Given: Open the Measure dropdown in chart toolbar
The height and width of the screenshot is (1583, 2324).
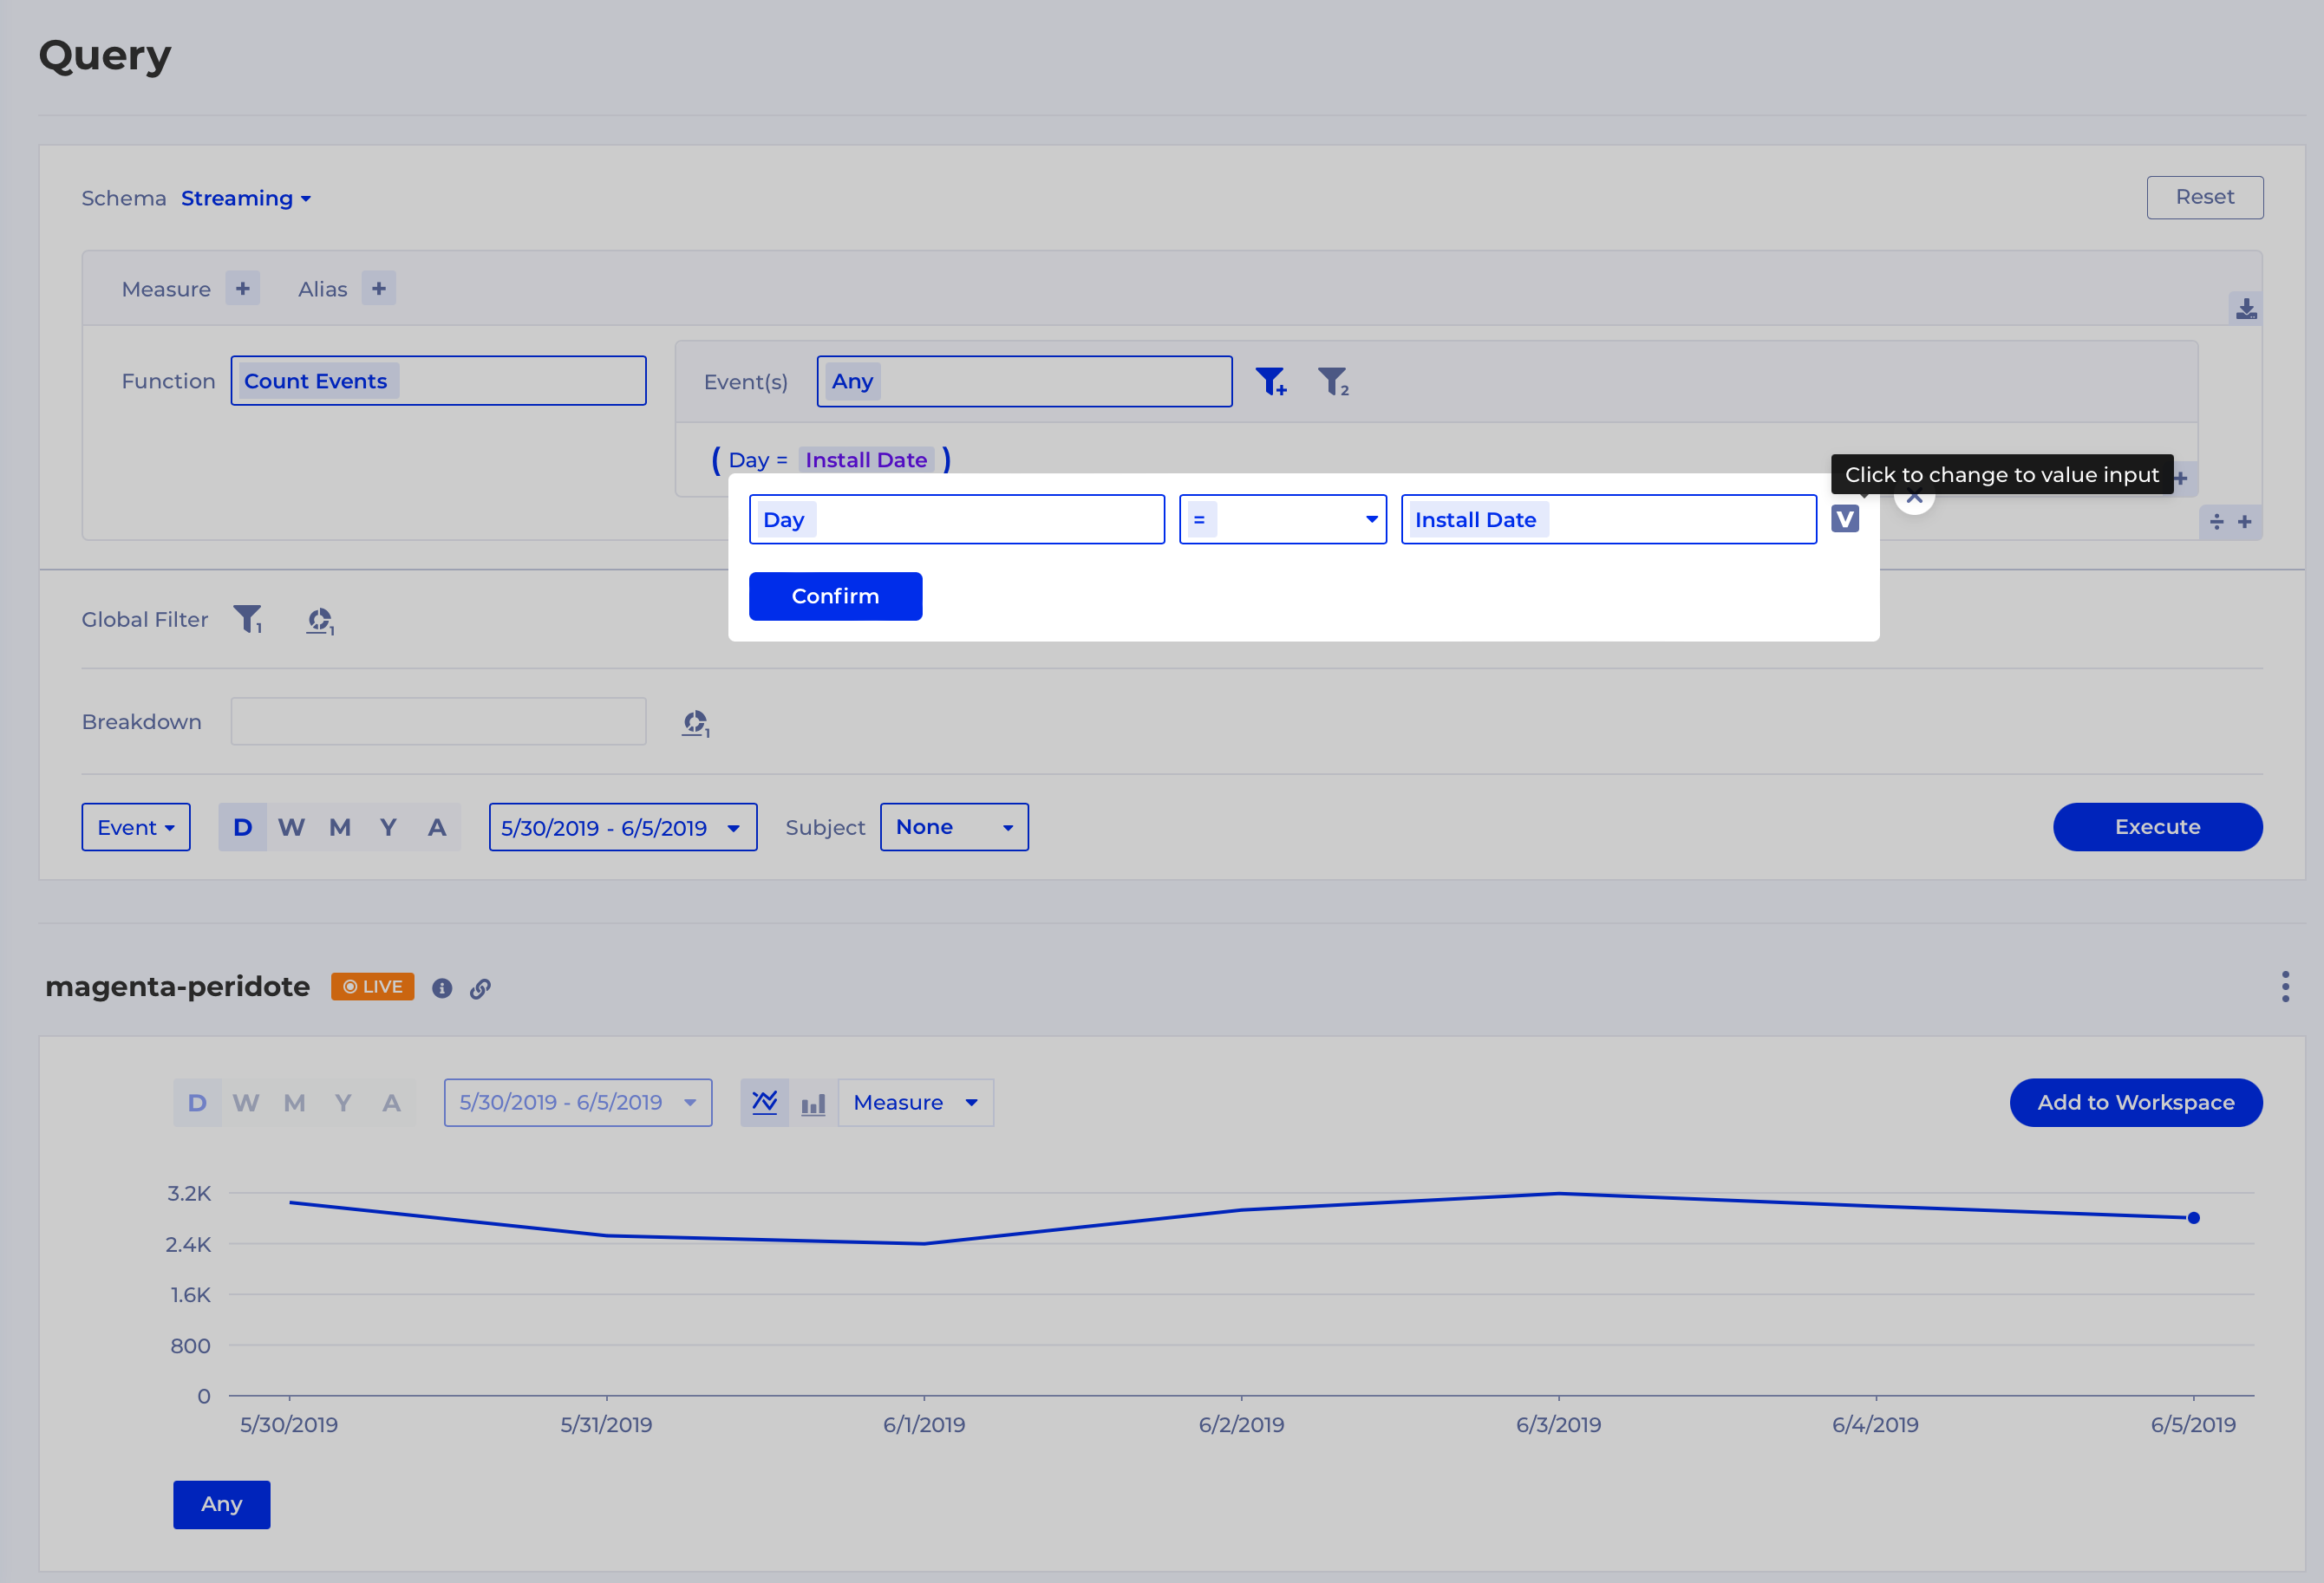Looking at the screenshot, I should click(x=915, y=1102).
